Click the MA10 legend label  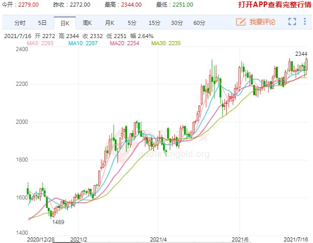[x=83, y=43]
